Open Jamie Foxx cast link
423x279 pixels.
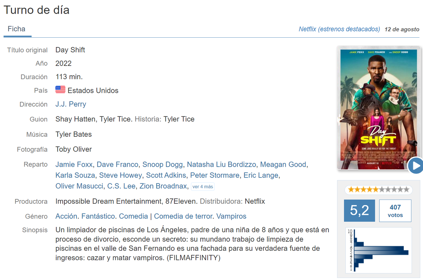(x=74, y=164)
